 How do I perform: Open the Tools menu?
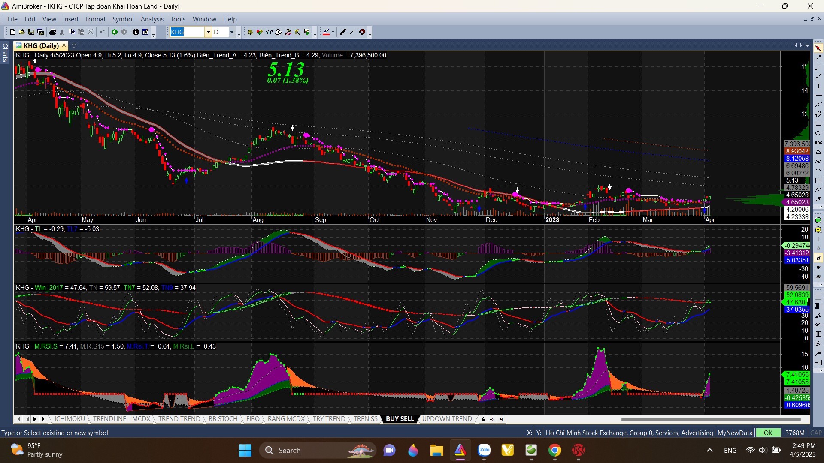178,19
